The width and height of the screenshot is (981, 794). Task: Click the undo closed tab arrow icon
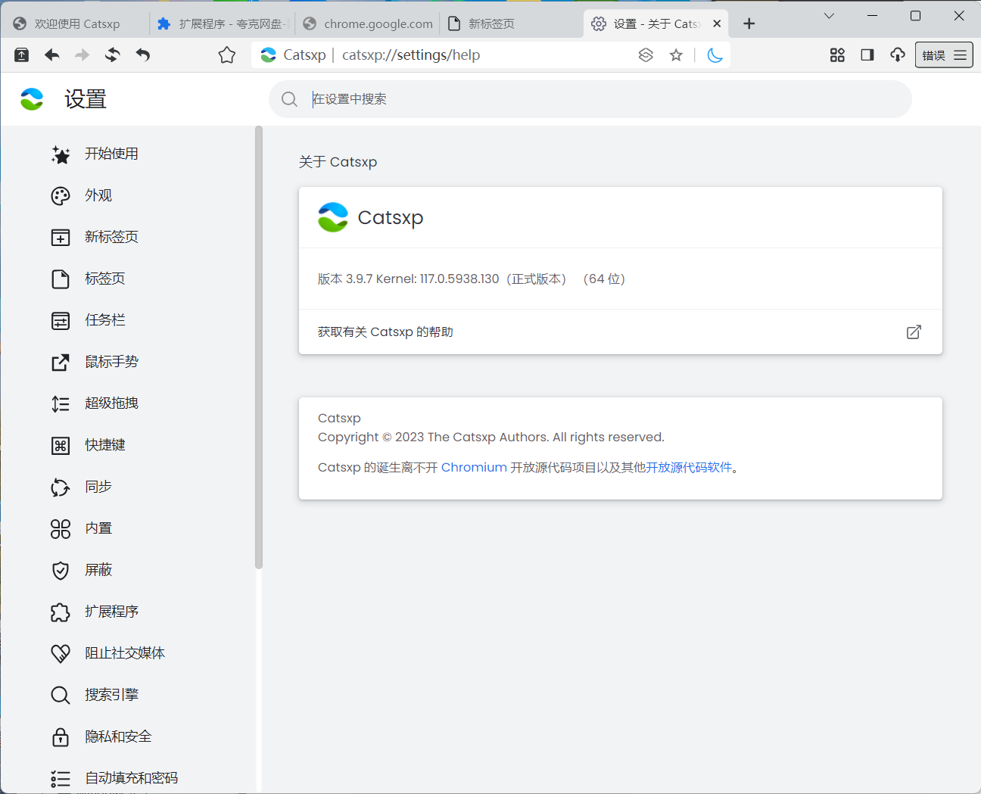click(x=143, y=54)
